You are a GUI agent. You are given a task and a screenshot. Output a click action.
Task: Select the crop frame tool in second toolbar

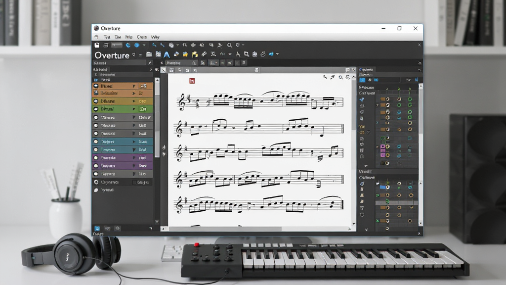[247, 54]
